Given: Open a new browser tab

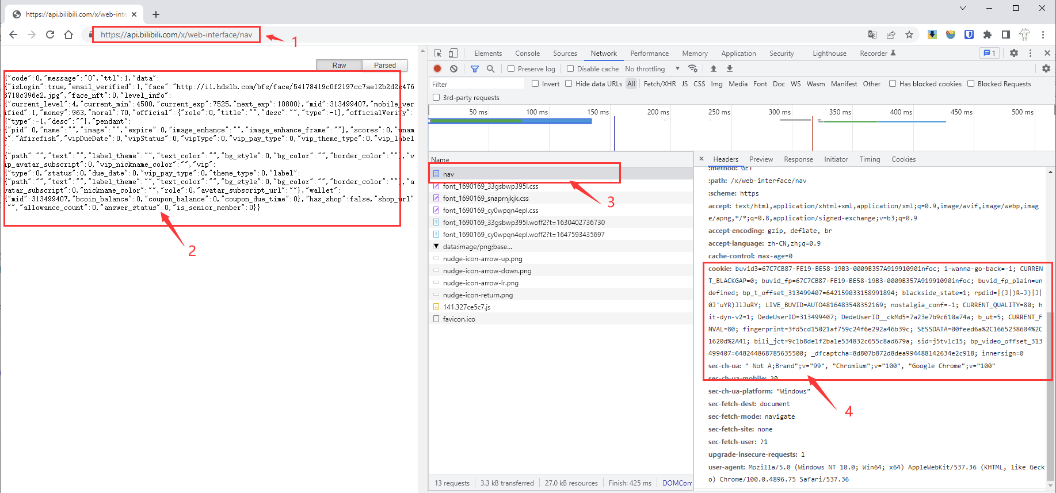Looking at the screenshot, I should pos(156,14).
